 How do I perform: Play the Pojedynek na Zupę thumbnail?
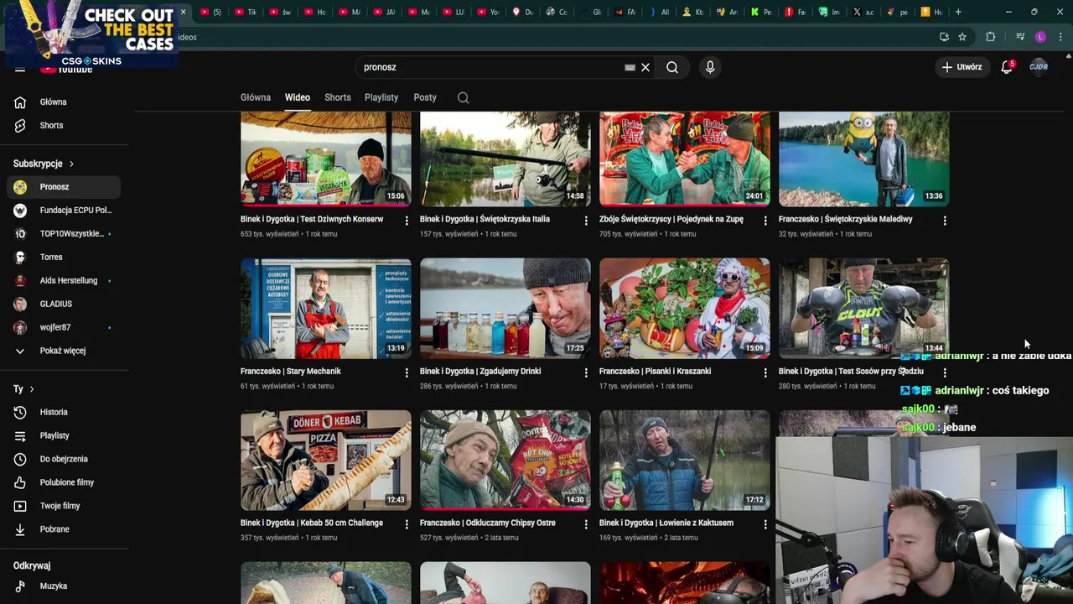click(685, 159)
